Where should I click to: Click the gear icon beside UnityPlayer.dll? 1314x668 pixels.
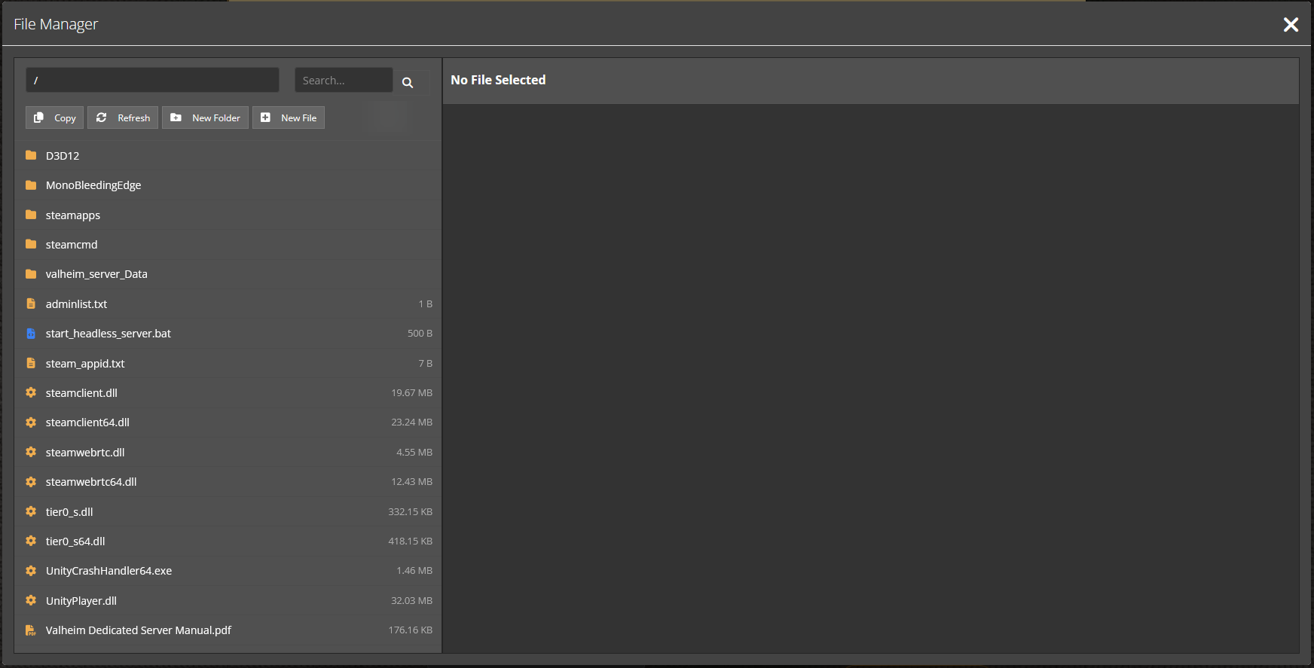click(x=31, y=600)
